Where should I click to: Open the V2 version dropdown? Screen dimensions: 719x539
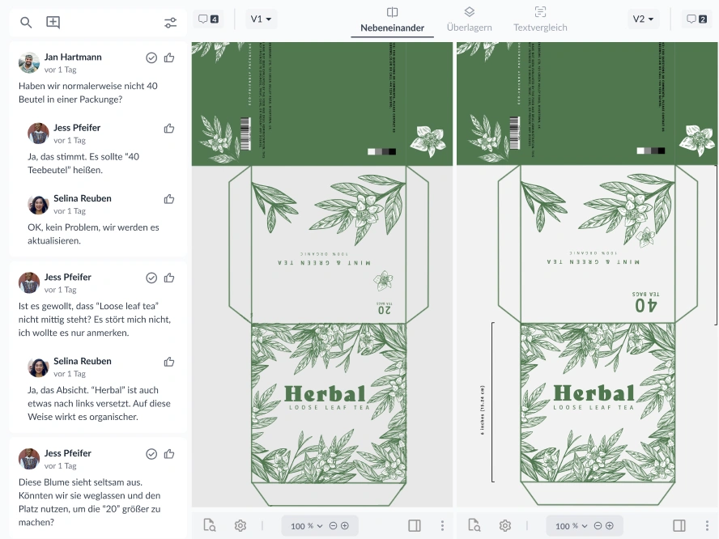click(643, 17)
